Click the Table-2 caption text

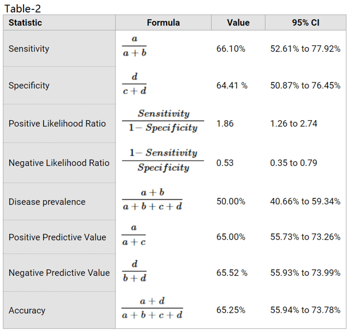click(22, 8)
